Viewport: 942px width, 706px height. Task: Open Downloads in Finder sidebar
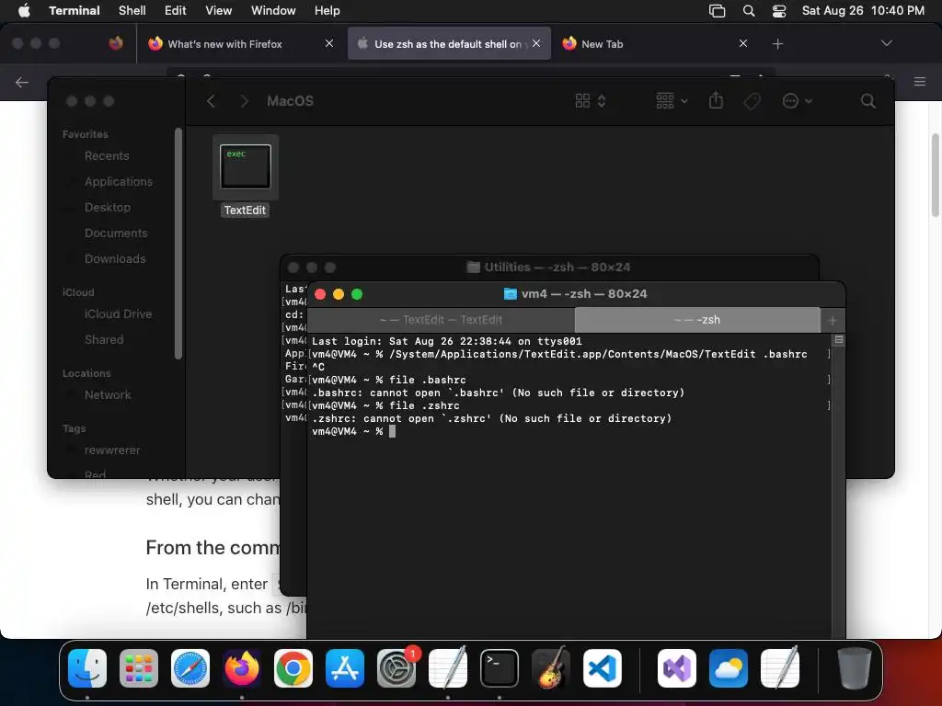115,258
